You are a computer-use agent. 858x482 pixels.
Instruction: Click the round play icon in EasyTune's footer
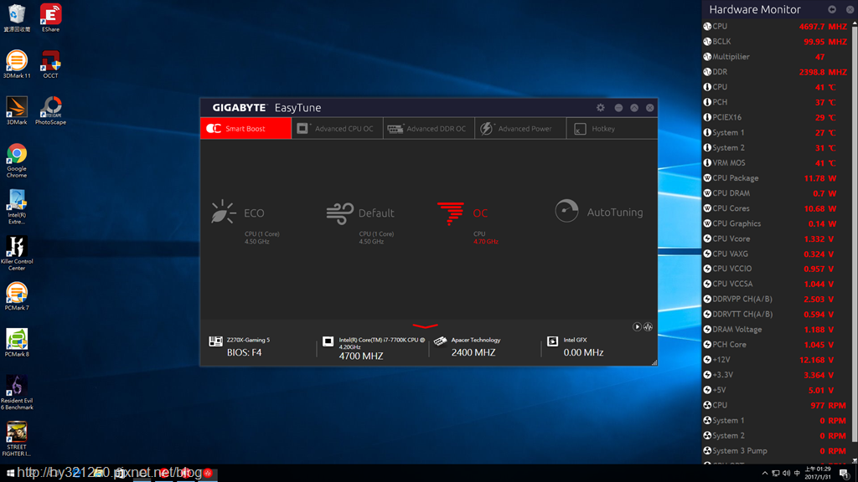[637, 327]
